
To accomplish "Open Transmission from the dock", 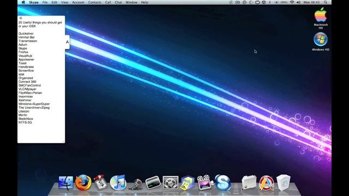I will [x=100, y=183].
